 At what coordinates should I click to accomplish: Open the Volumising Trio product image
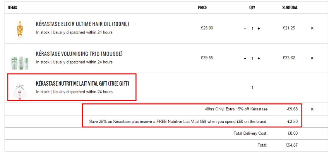tap(20, 63)
